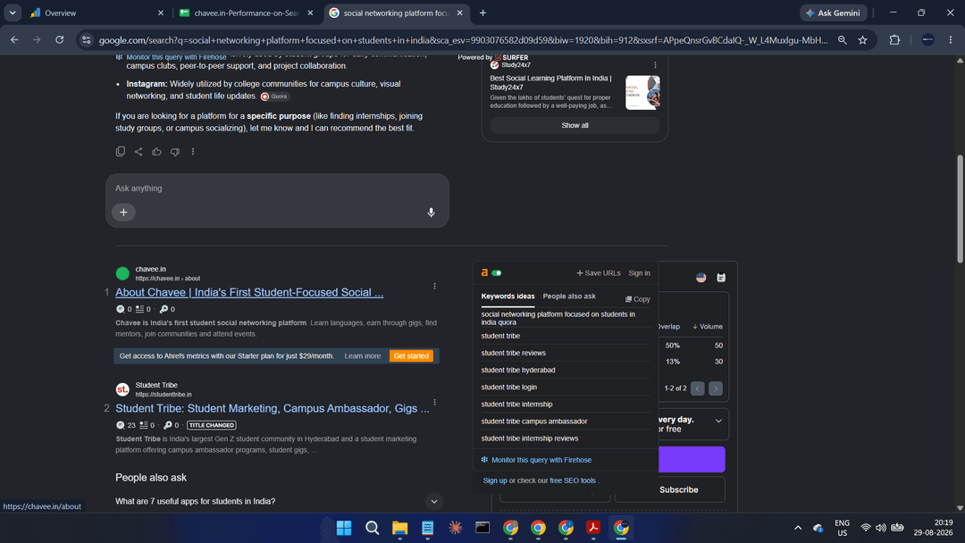Select 'student tribe reviews' keyword
This screenshot has width=965, height=543.
tap(513, 353)
